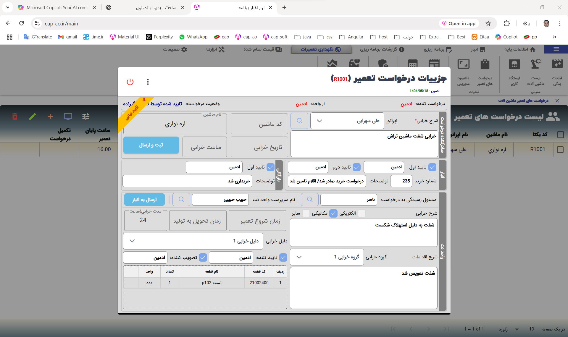The height and width of the screenshot is (337, 568).
Task: Click search icon beside supervisor name حبیب حبیبی
Action: pyautogui.click(x=181, y=200)
